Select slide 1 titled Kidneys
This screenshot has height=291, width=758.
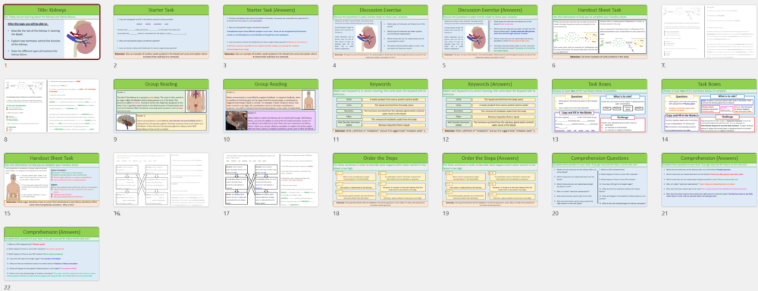(x=52, y=32)
